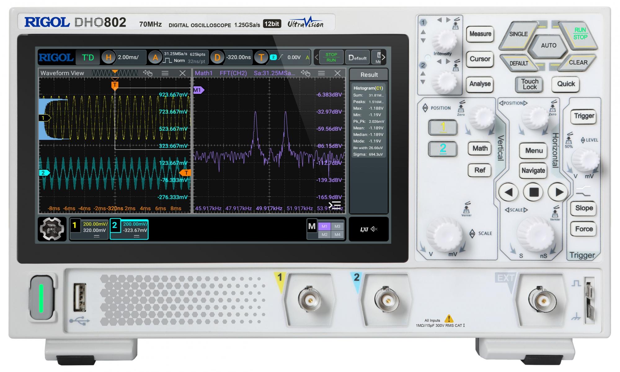Open the Rigol gear function menu

pyautogui.click(x=52, y=229)
